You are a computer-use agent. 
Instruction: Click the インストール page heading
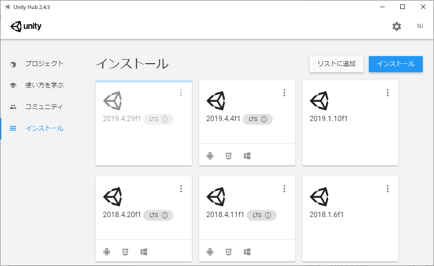(x=132, y=64)
